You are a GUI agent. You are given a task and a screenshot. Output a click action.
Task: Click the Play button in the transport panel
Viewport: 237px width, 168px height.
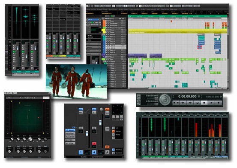tap(211, 103)
